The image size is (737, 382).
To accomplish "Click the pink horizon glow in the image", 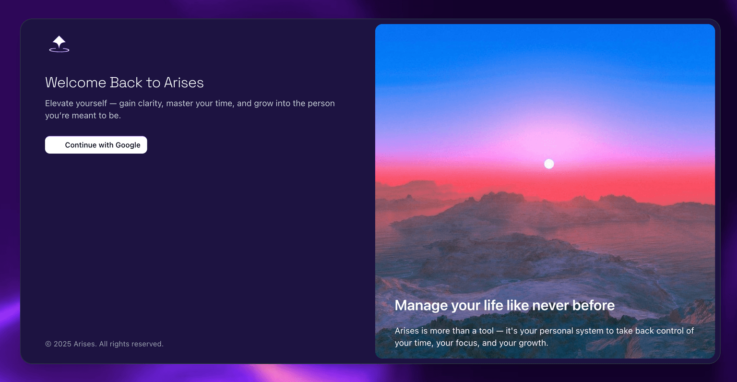I will point(545,144).
